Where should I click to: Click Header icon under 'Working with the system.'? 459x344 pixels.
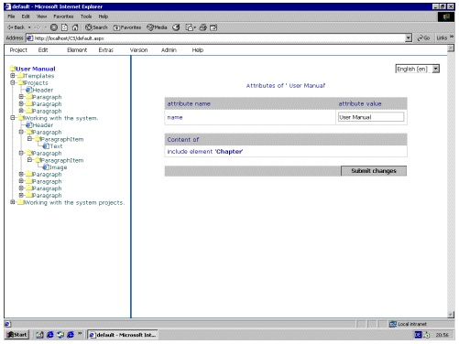(x=29, y=124)
